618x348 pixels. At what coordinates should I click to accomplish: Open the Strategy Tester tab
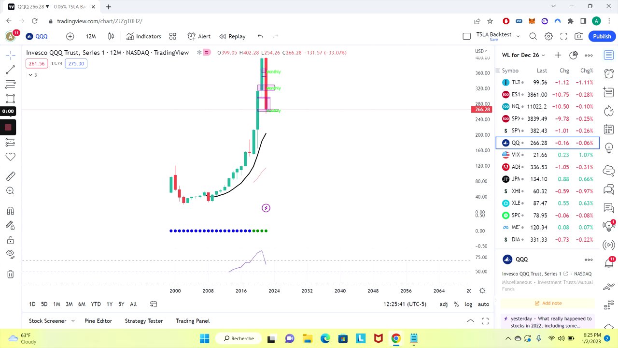point(144,321)
